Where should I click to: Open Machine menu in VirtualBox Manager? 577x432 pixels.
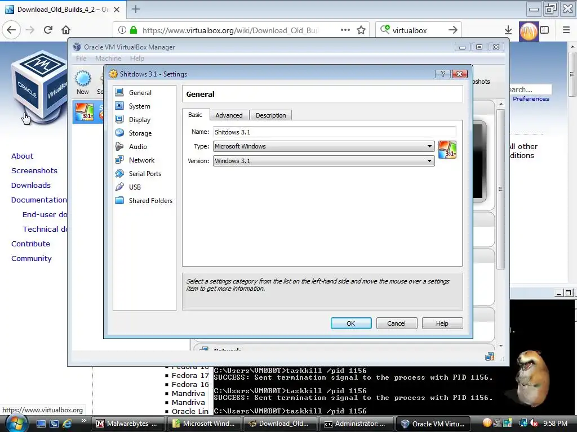[x=108, y=58]
